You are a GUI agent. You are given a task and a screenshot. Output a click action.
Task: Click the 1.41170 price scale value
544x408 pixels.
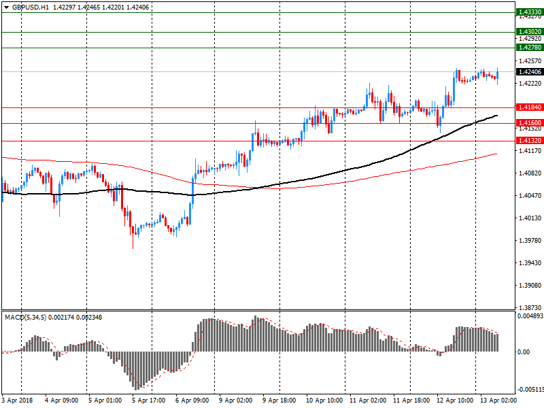point(530,150)
